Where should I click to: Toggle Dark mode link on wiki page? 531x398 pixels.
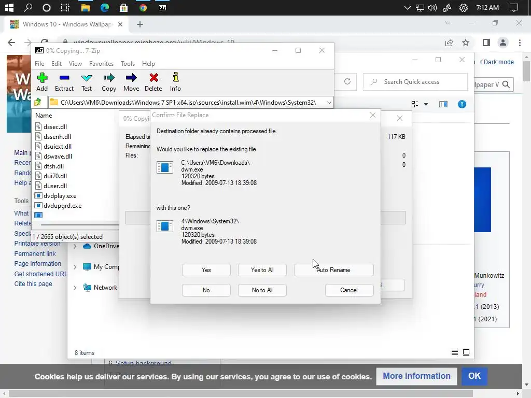tap(498, 62)
